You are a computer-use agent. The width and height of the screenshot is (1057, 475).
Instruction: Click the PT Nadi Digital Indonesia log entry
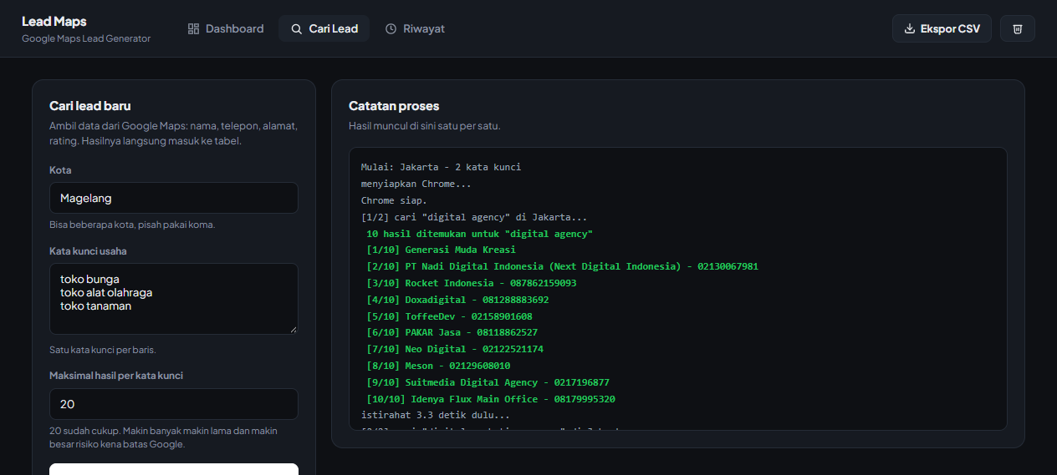point(562,266)
